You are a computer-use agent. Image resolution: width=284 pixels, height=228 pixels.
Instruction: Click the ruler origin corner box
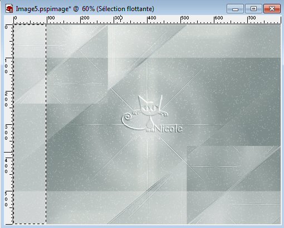click(x=8, y=20)
